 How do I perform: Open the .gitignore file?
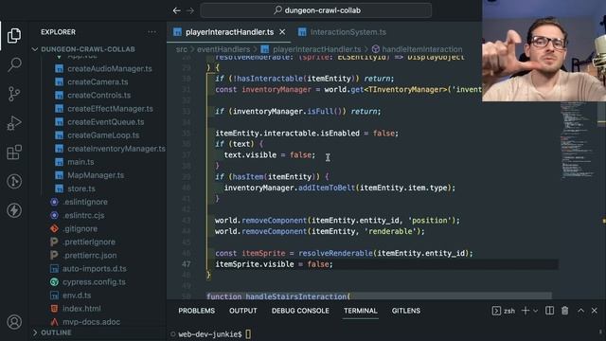click(x=80, y=228)
